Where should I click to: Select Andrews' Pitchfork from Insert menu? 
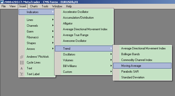(x=37, y=57)
